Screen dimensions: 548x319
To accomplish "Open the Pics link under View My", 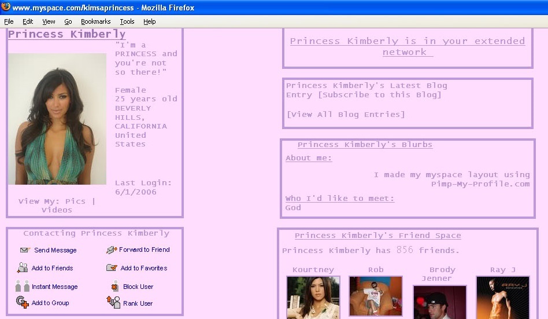I will [x=75, y=201].
